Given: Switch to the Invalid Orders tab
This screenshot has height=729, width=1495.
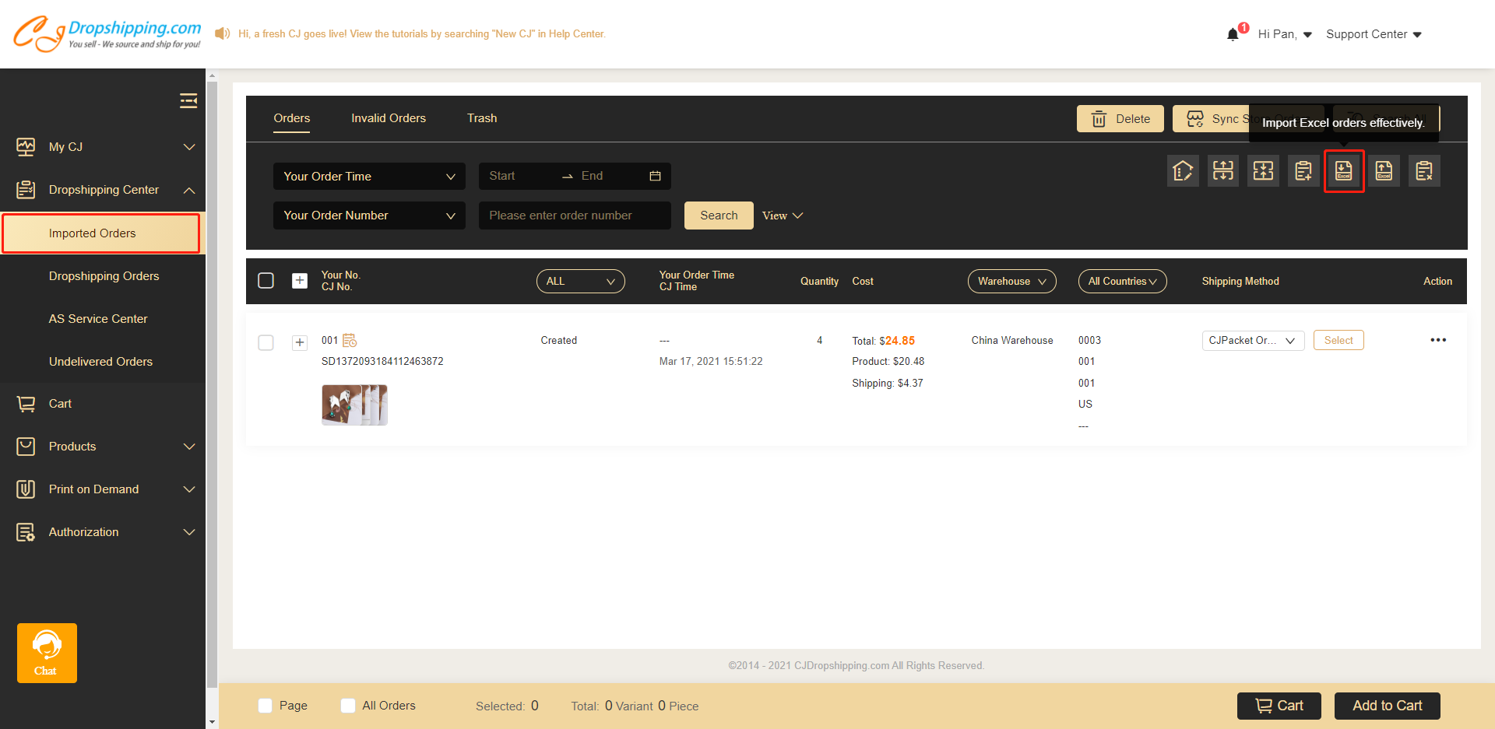Looking at the screenshot, I should pyautogui.click(x=388, y=118).
